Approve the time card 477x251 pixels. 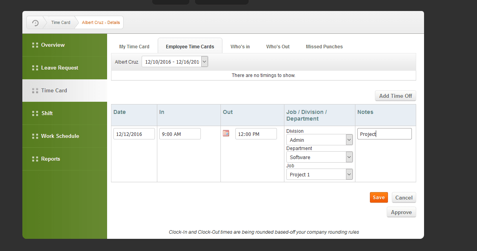click(401, 212)
